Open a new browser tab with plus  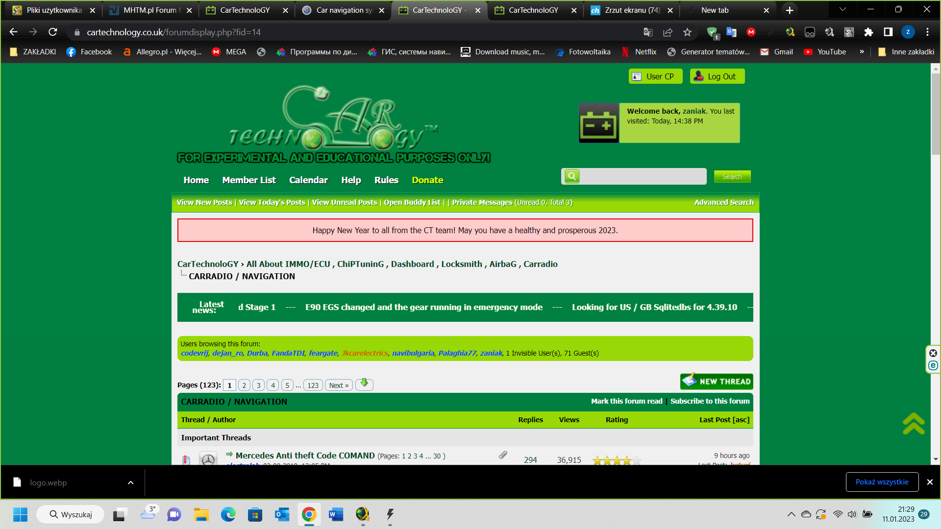click(x=790, y=10)
